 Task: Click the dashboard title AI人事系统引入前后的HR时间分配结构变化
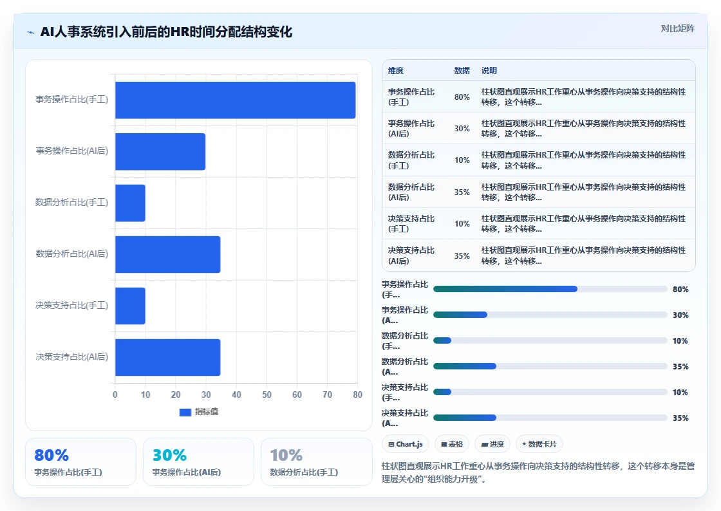[167, 32]
